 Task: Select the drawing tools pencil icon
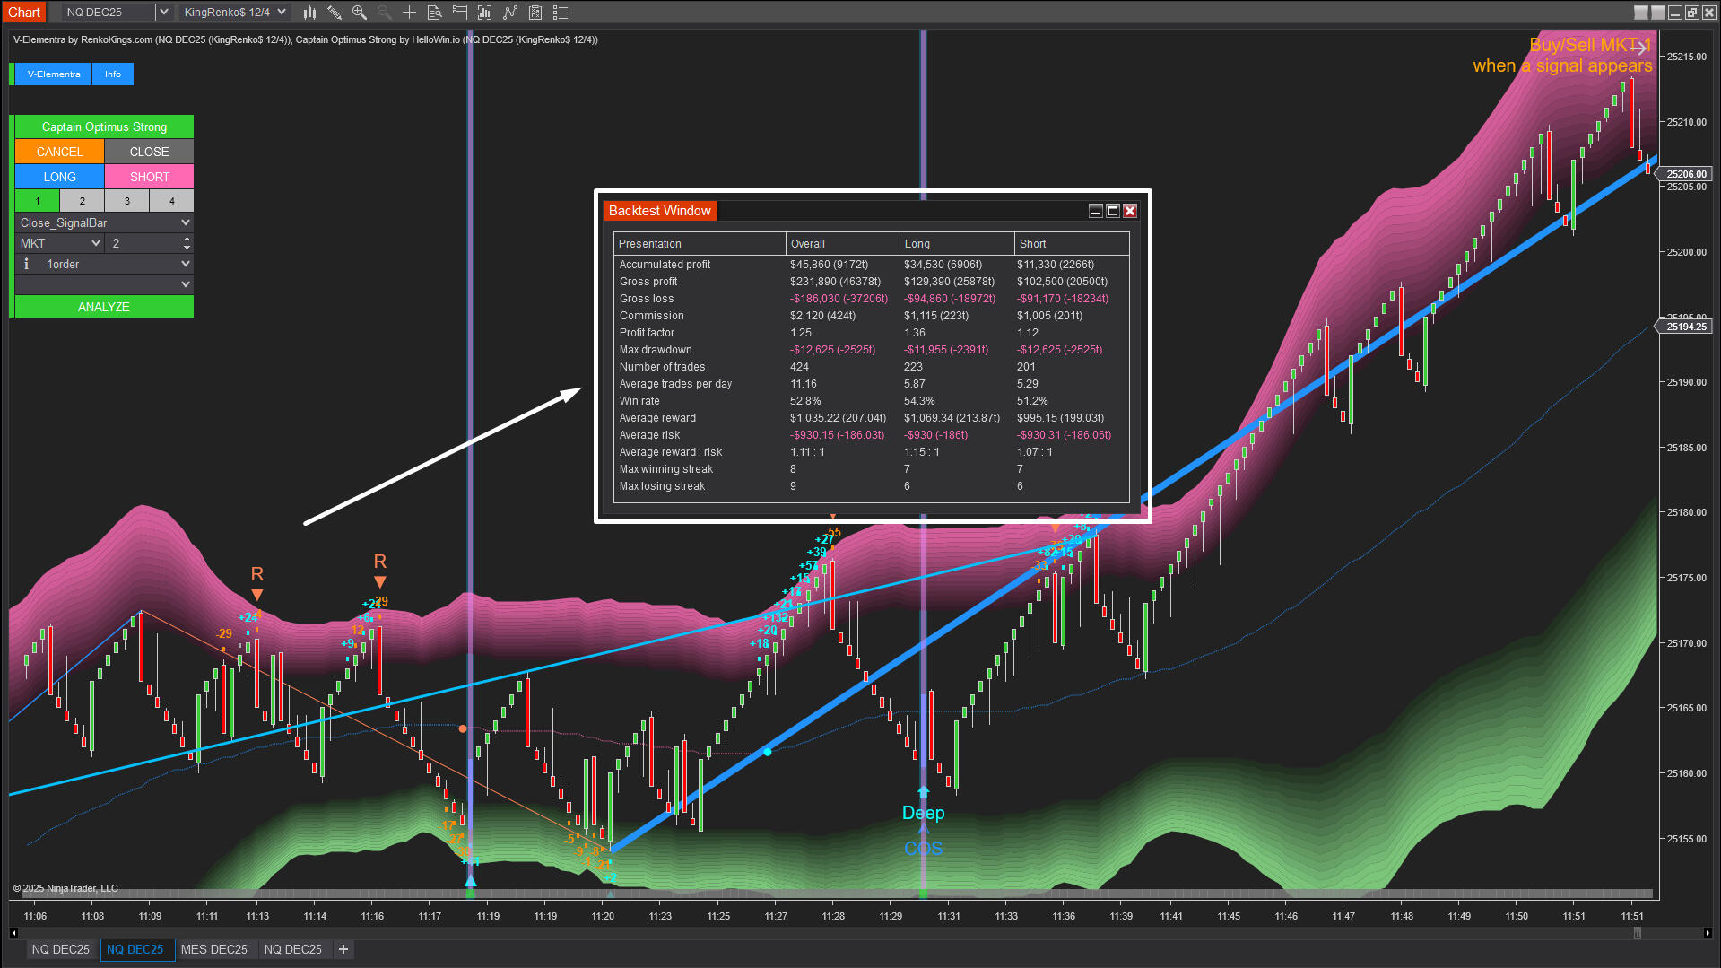[335, 13]
